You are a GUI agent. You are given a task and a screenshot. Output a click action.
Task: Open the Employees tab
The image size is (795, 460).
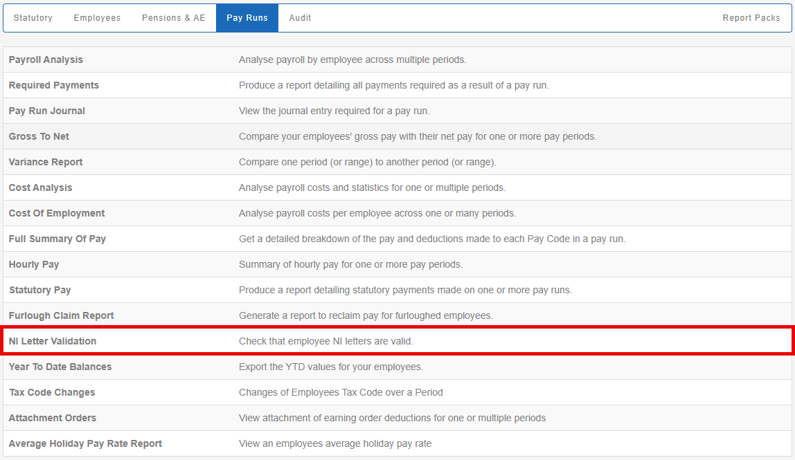click(97, 18)
